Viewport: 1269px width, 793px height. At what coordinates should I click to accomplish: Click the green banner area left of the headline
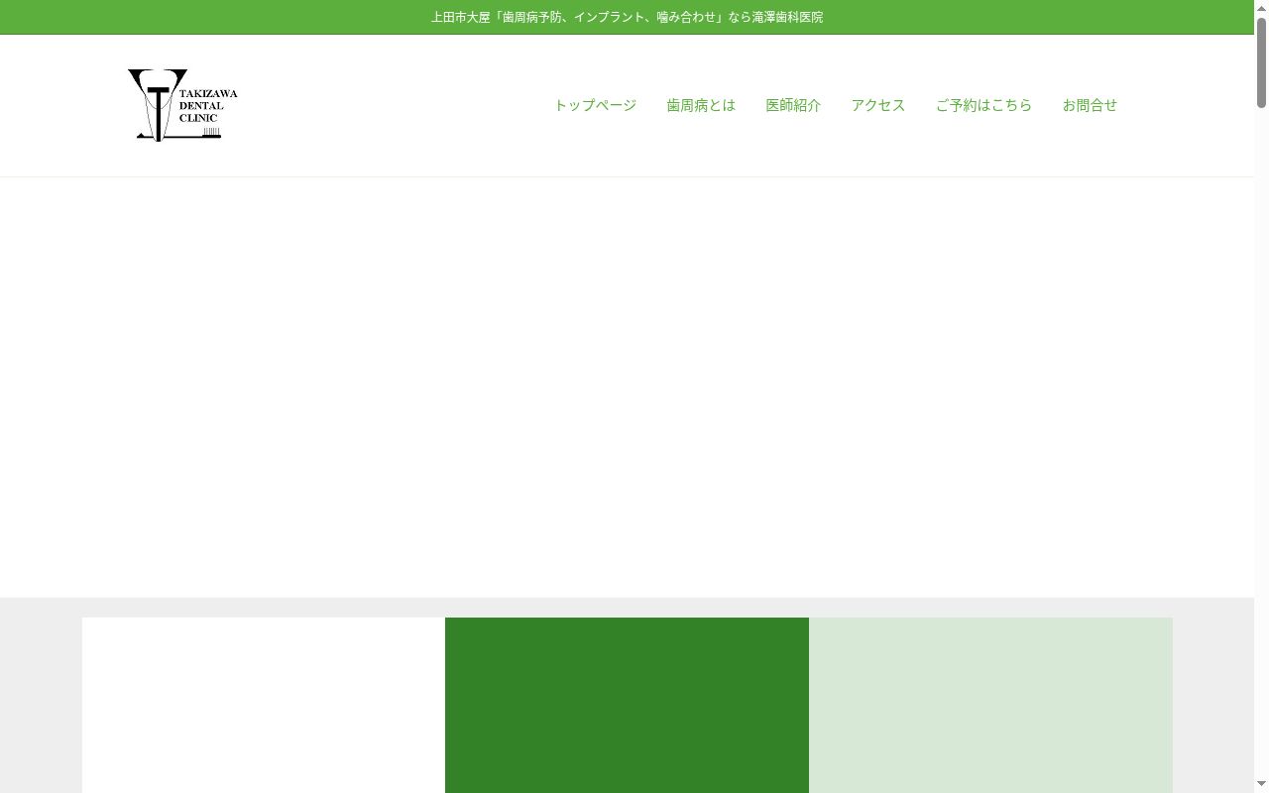[213, 17]
